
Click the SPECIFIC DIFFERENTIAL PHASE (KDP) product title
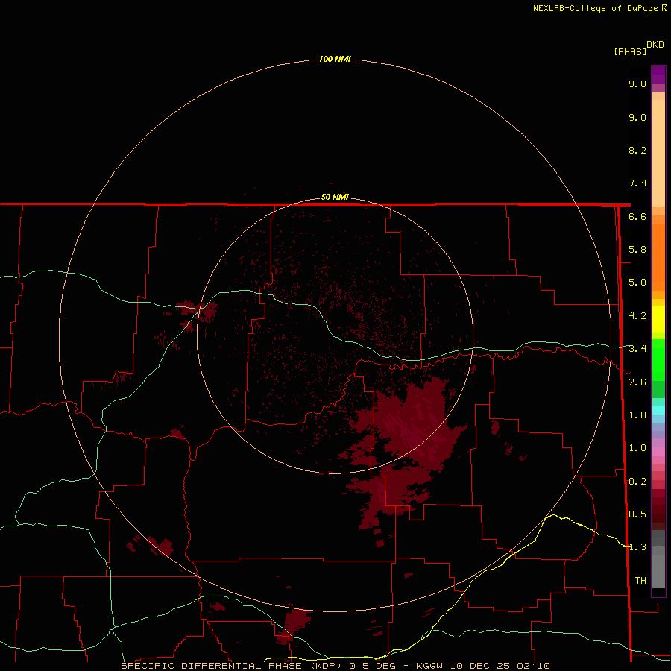point(231,666)
